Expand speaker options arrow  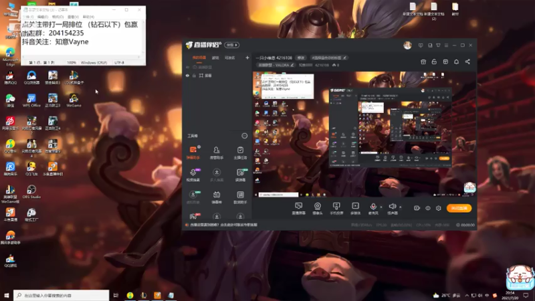(400, 207)
